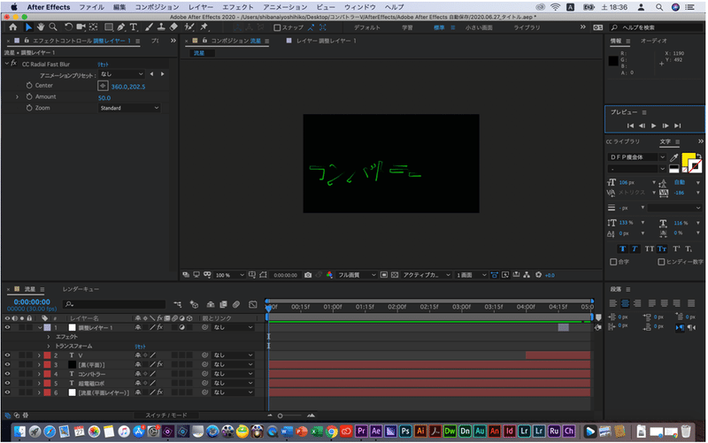
Task: Click the yellow fill color swatch
Action: (689, 159)
